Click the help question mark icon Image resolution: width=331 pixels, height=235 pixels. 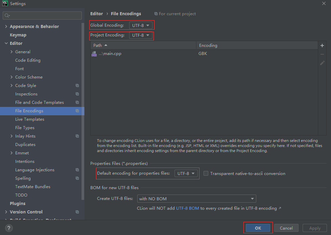9,228
